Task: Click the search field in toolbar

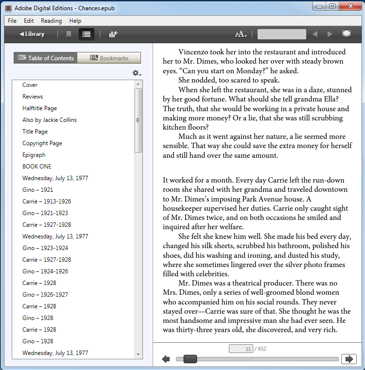Action: pyautogui.click(x=281, y=34)
